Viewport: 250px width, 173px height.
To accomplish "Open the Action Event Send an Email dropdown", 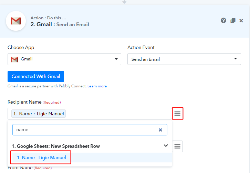I will [184, 59].
